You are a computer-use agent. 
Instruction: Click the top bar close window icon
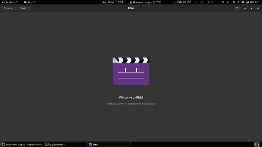click(x=227, y=2)
